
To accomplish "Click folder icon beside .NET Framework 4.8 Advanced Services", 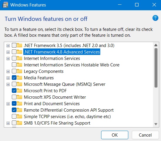I will tap(19, 52).
